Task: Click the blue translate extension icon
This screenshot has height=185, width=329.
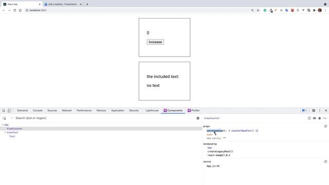Action: point(287,10)
